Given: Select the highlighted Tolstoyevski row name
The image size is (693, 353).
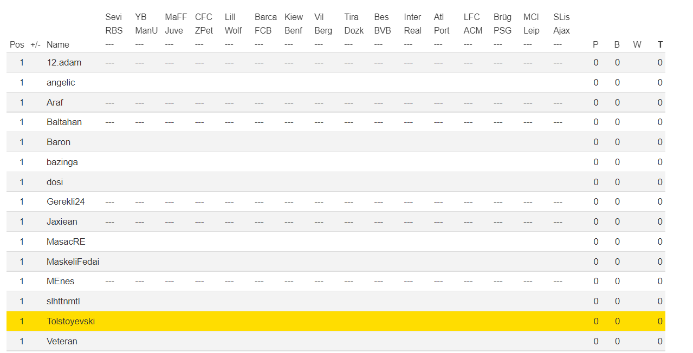Looking at the screenshot, I should [x=70, y=322].
